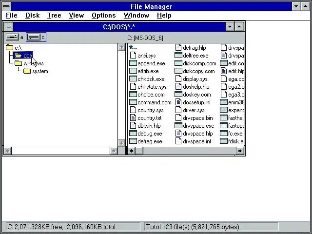
Task: Select dossetup.ini document icon
Action: [x=178, y=102]
